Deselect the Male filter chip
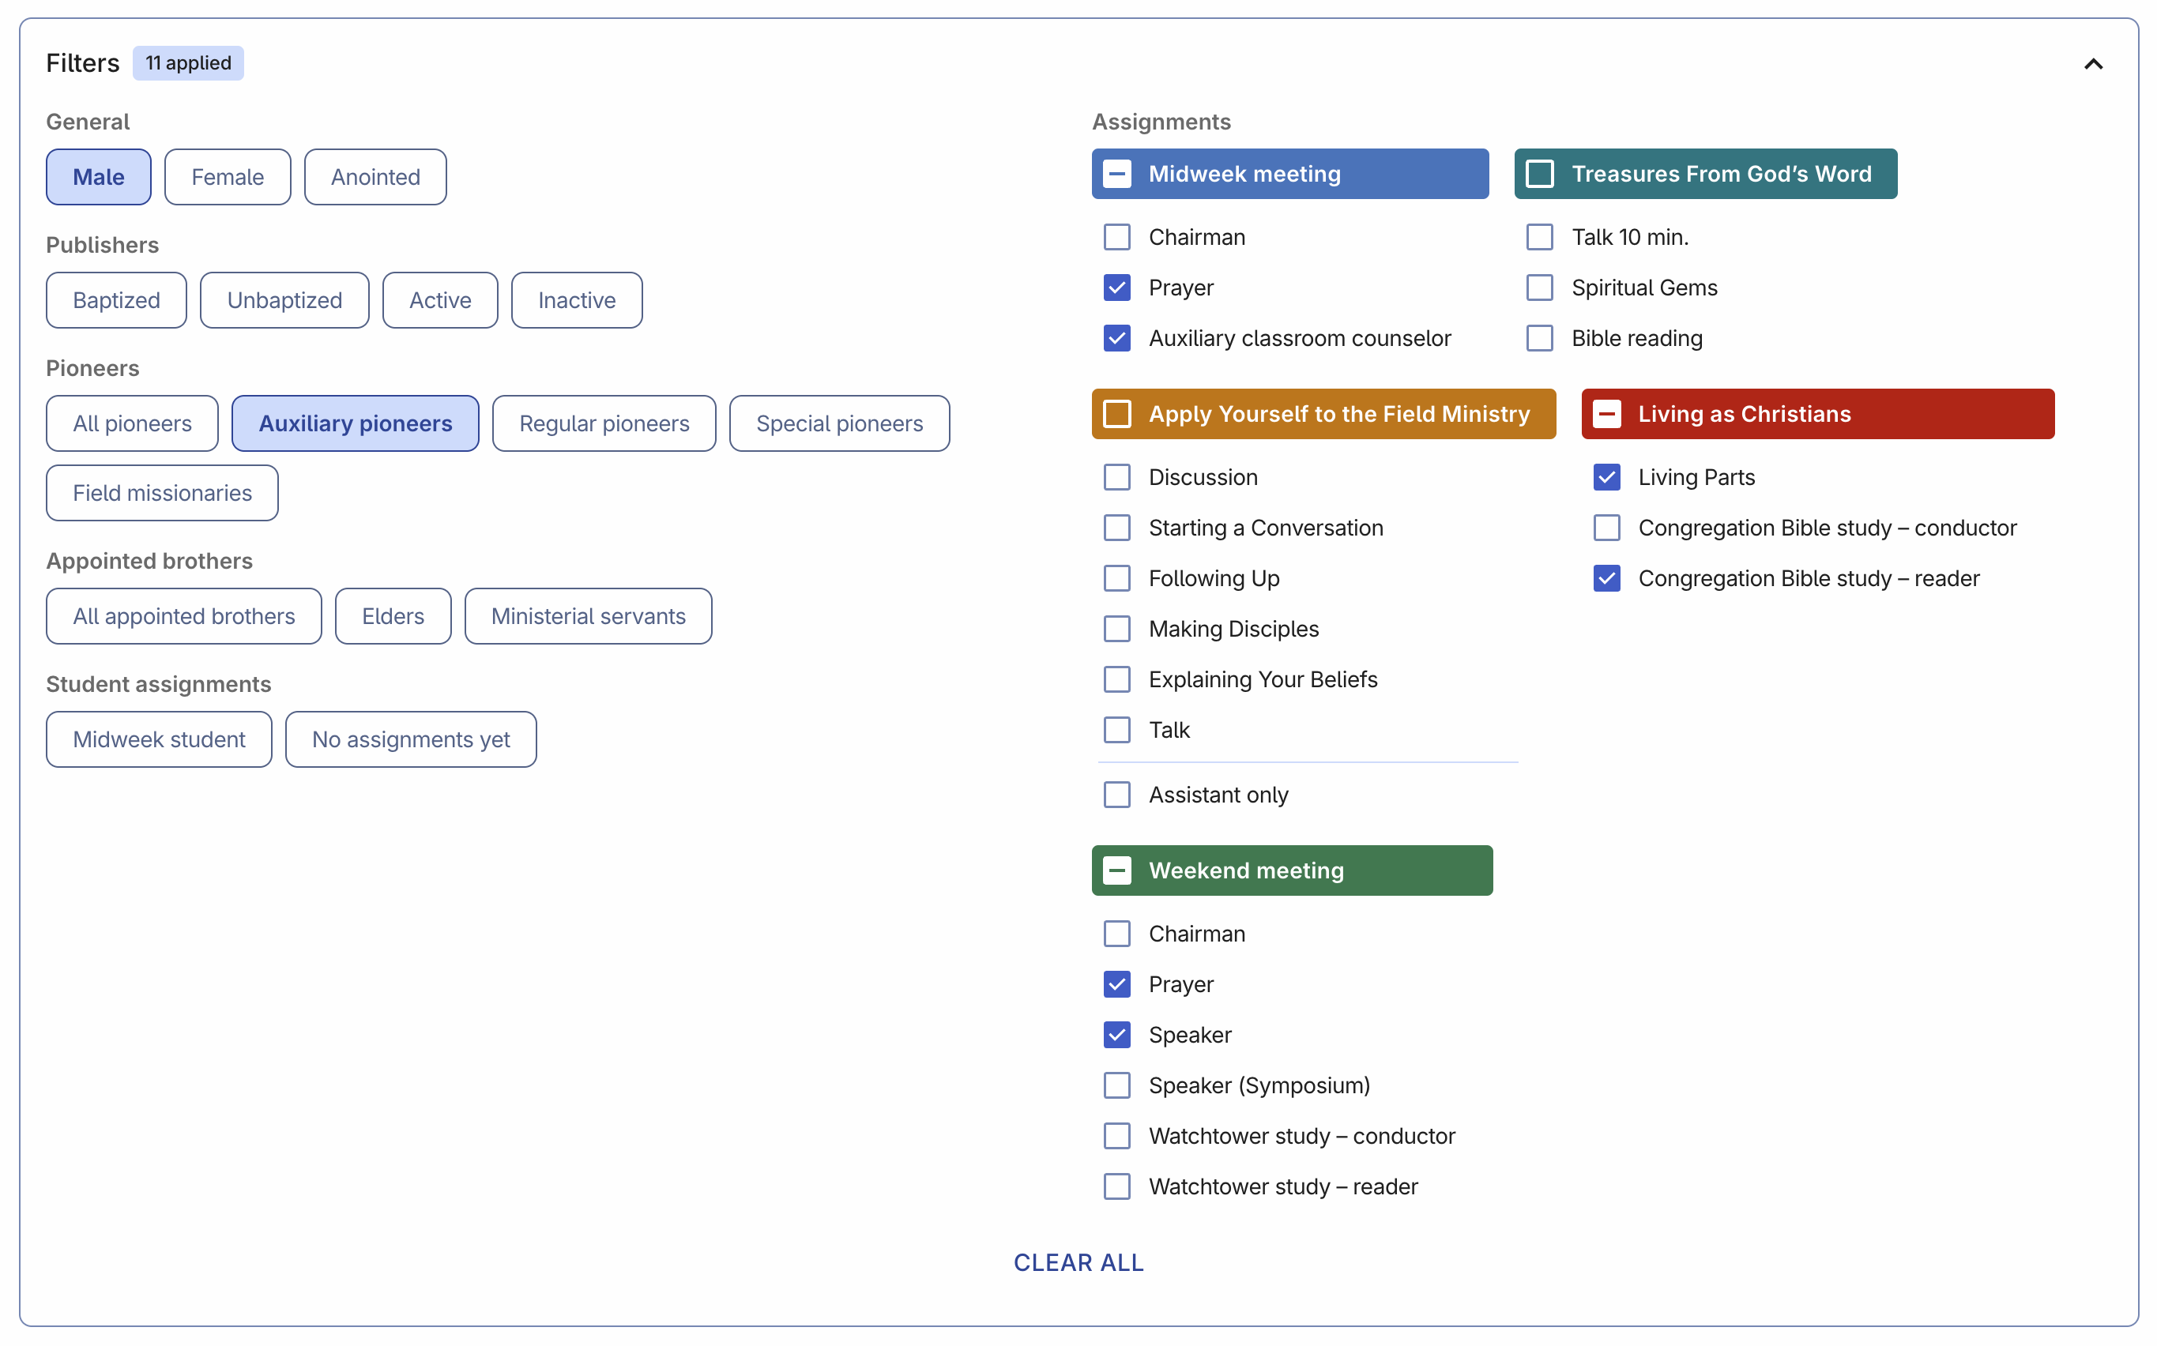The height and width of the screenshot is (1346, 2157). (x=98, y=177)
